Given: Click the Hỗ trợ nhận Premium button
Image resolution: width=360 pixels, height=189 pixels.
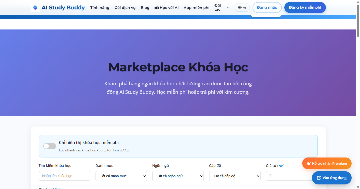Looking at the screenshot, I should coord(327,163).
